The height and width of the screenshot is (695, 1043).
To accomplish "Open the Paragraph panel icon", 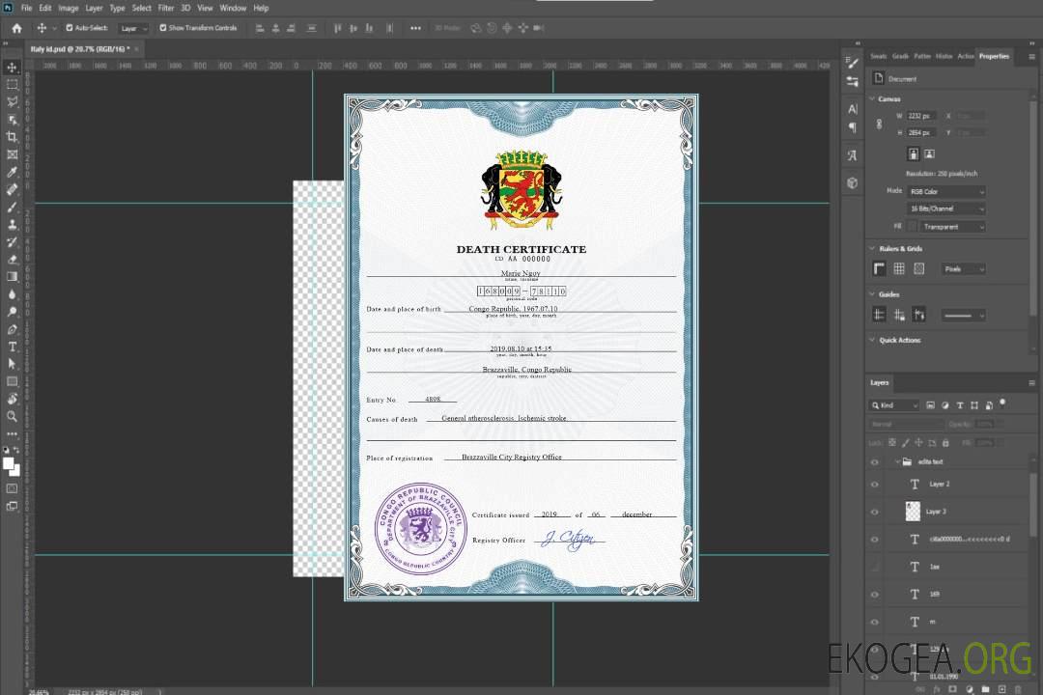I will tap(853, 127).
